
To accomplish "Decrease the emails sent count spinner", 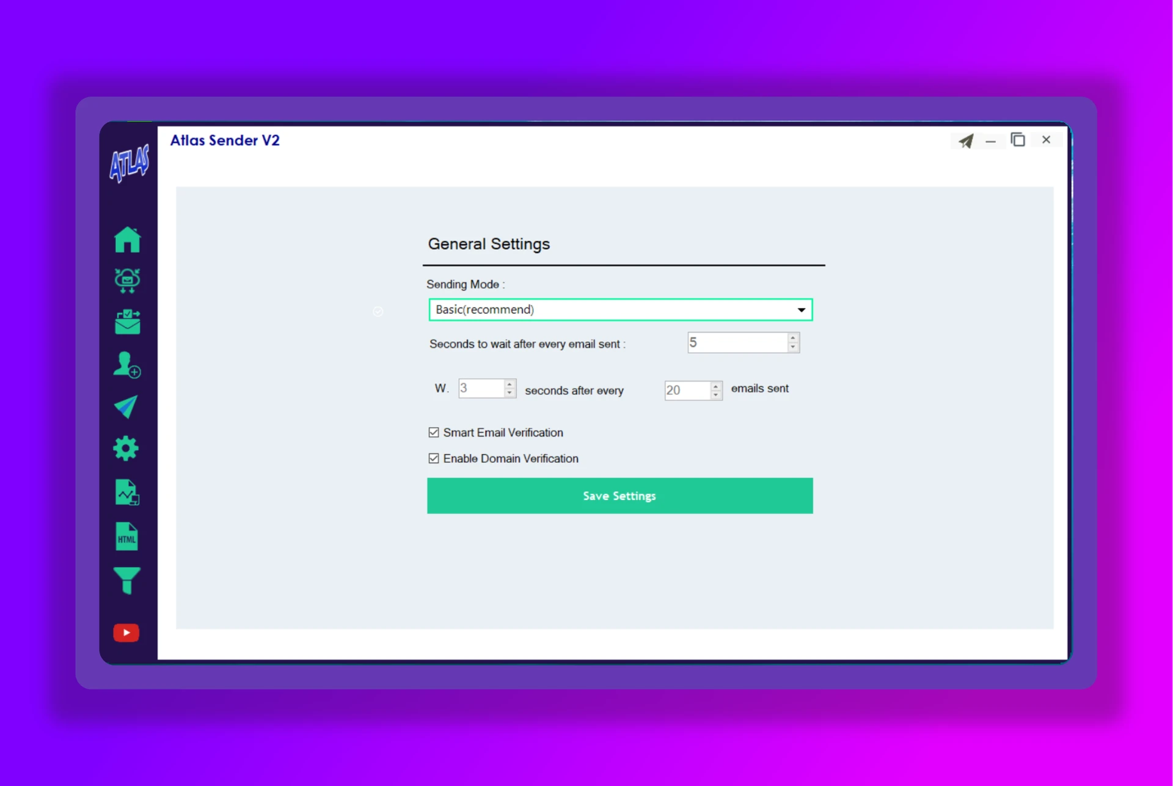I will (x=715, y=395).
